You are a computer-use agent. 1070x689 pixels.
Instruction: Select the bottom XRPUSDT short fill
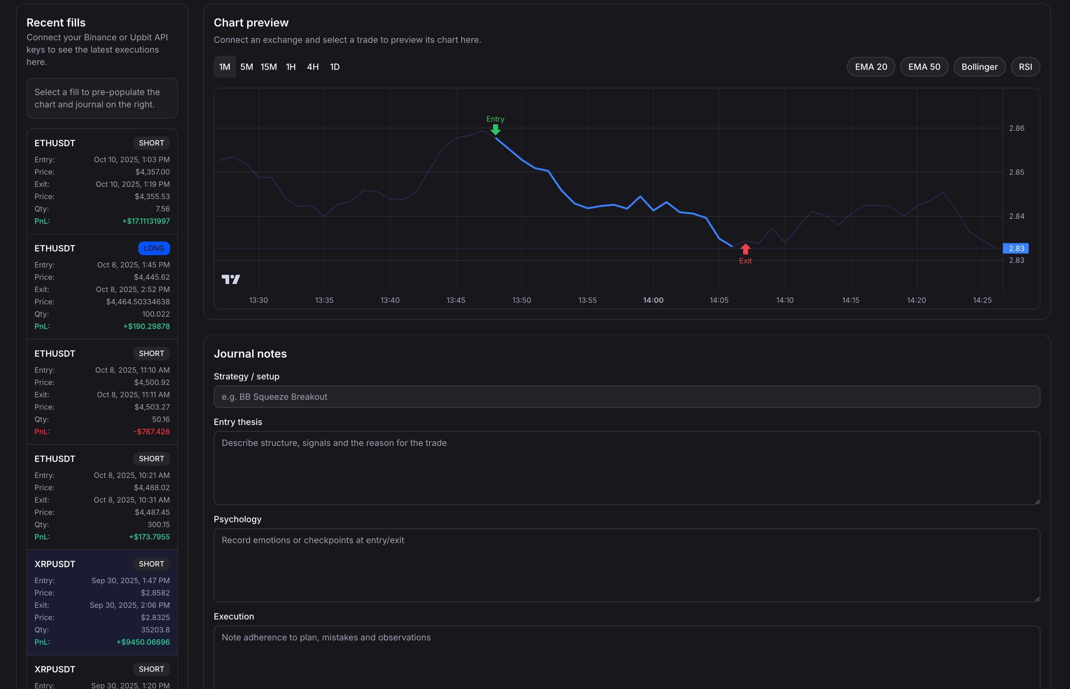[x=102, y=671]
